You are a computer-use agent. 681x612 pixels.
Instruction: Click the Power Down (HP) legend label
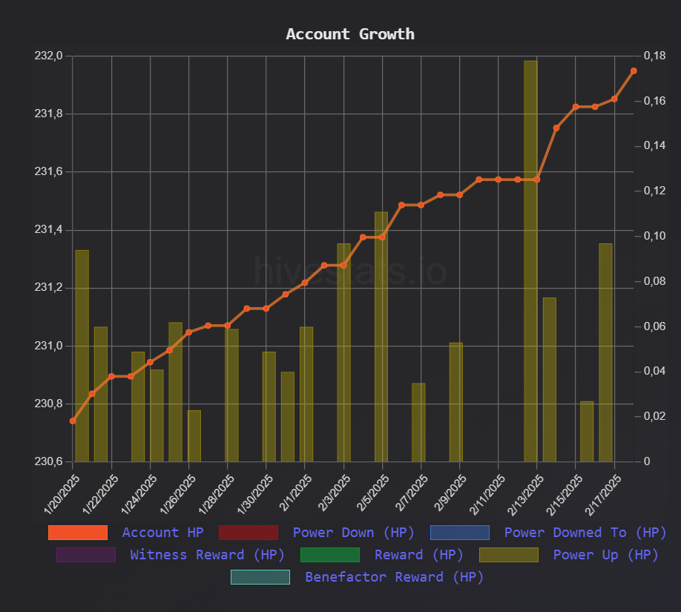coord(354,533)
